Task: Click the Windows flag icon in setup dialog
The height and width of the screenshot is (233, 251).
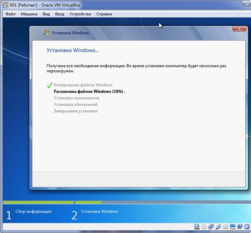Action: pyautogui.click(x=47, y=32)
